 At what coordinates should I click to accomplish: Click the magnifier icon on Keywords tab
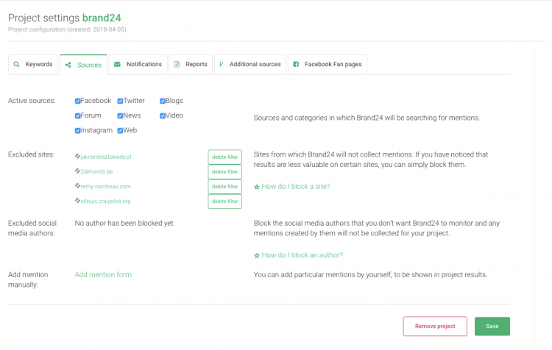(x=16, y=65)
